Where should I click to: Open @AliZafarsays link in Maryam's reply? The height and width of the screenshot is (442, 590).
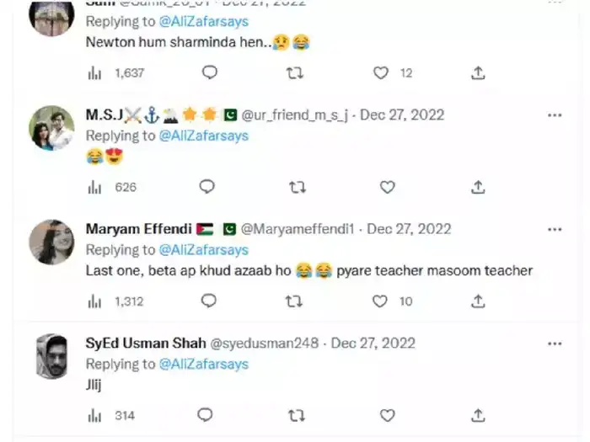204,250
